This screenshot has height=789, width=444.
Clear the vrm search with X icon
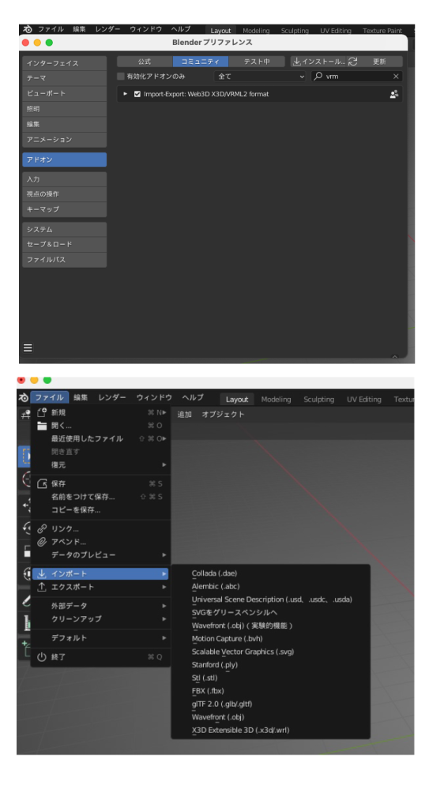tap(396, 77)
